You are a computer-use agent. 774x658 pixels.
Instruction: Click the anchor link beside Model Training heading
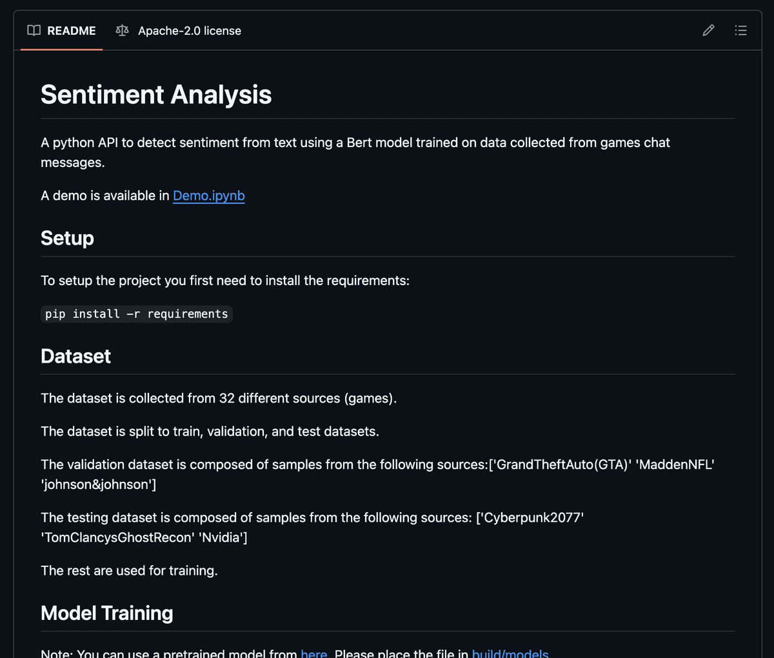29,613
